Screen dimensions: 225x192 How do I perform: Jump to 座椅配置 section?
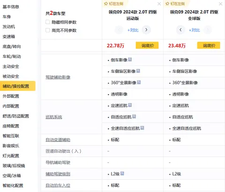point(11,126)
